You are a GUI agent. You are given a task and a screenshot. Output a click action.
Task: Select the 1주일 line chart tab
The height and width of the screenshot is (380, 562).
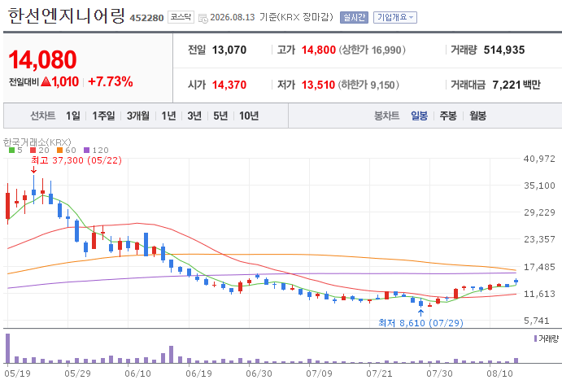coord(103,116)
